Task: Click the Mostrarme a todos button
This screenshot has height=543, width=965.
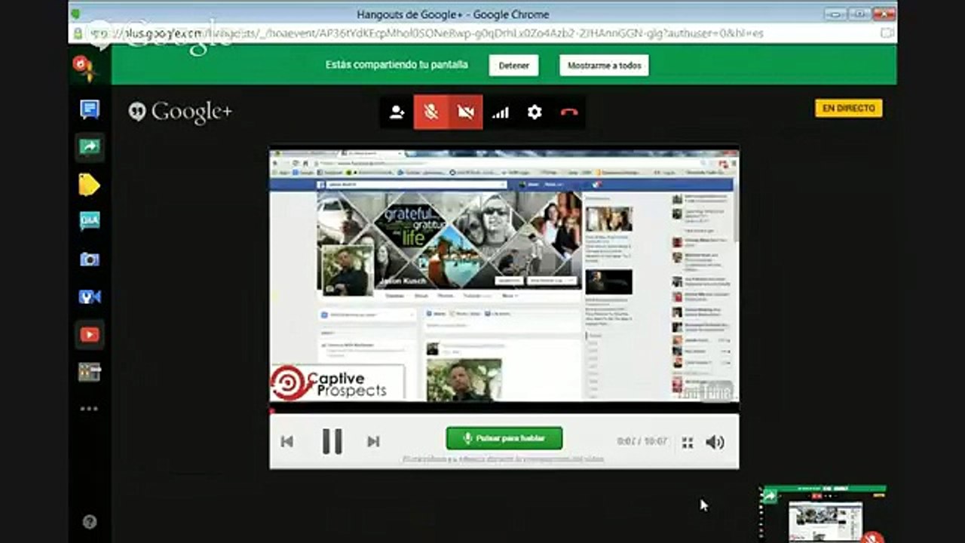Action: coord(604,66)
